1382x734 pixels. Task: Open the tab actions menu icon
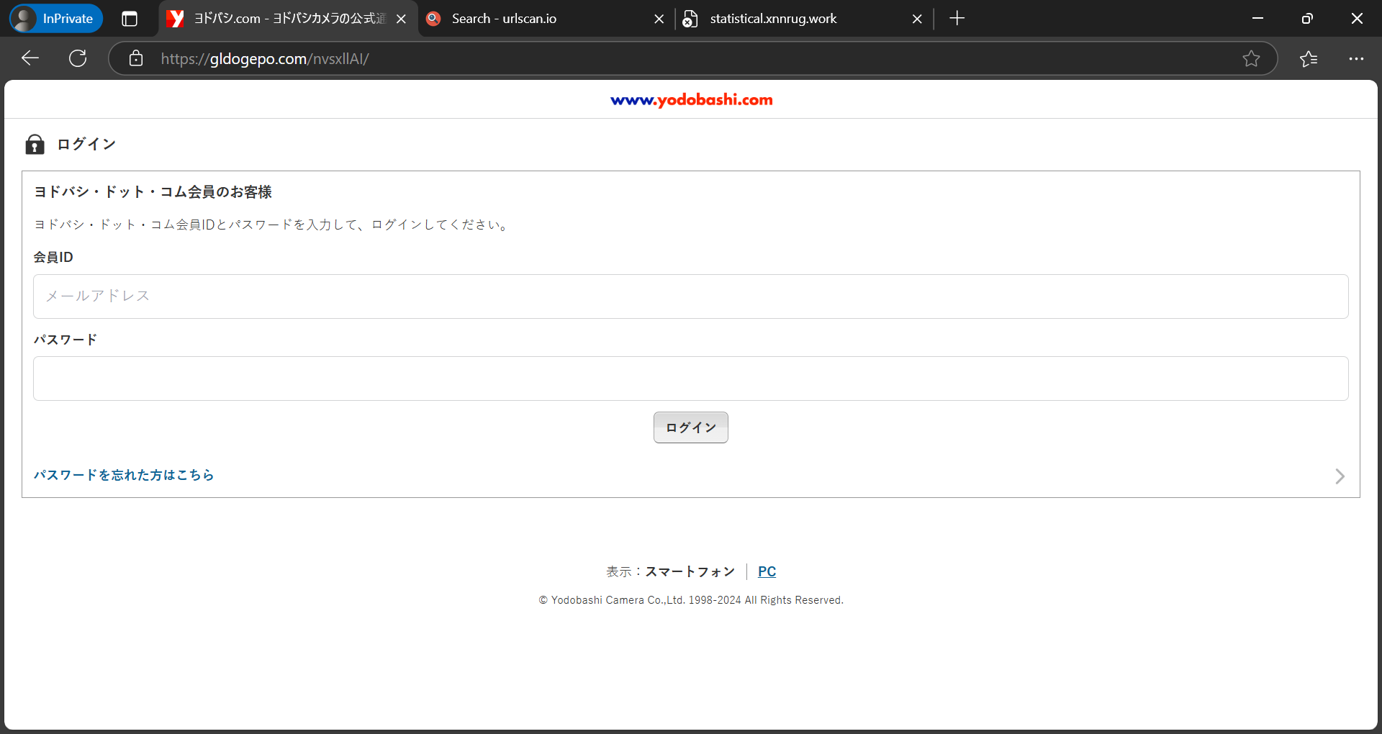point(130,19)
